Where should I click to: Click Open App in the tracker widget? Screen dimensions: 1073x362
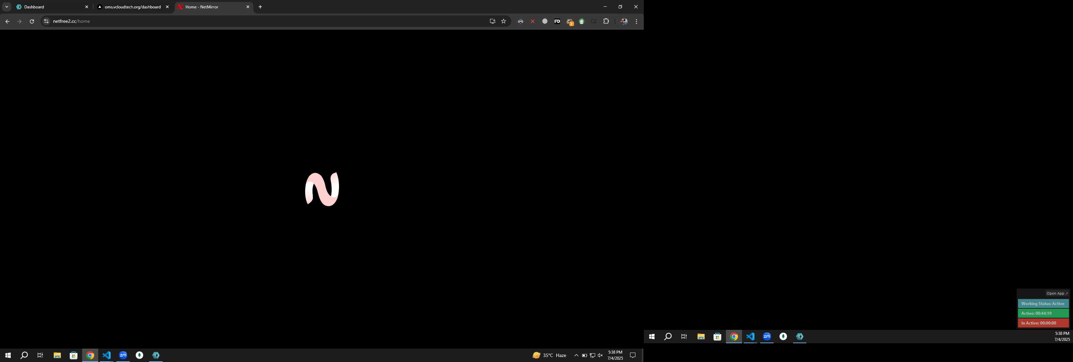point(1057,293)
